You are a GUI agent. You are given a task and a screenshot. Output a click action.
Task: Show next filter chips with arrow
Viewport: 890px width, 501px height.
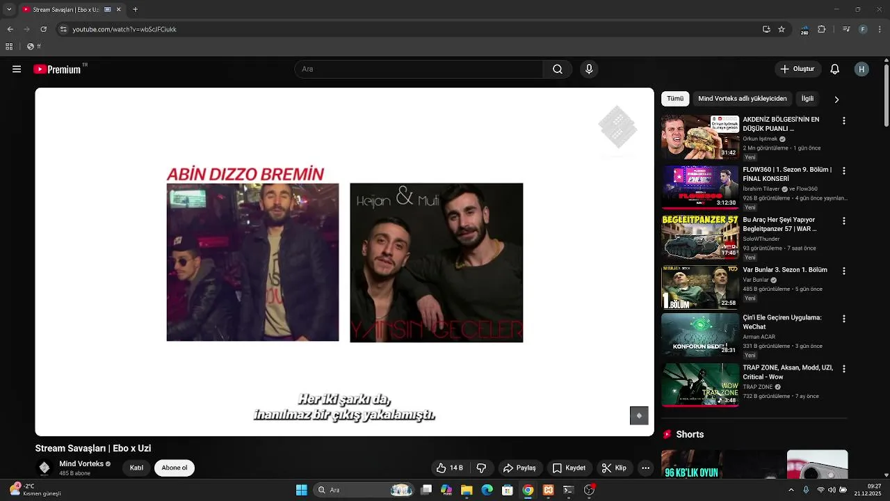tap(836, 100)
